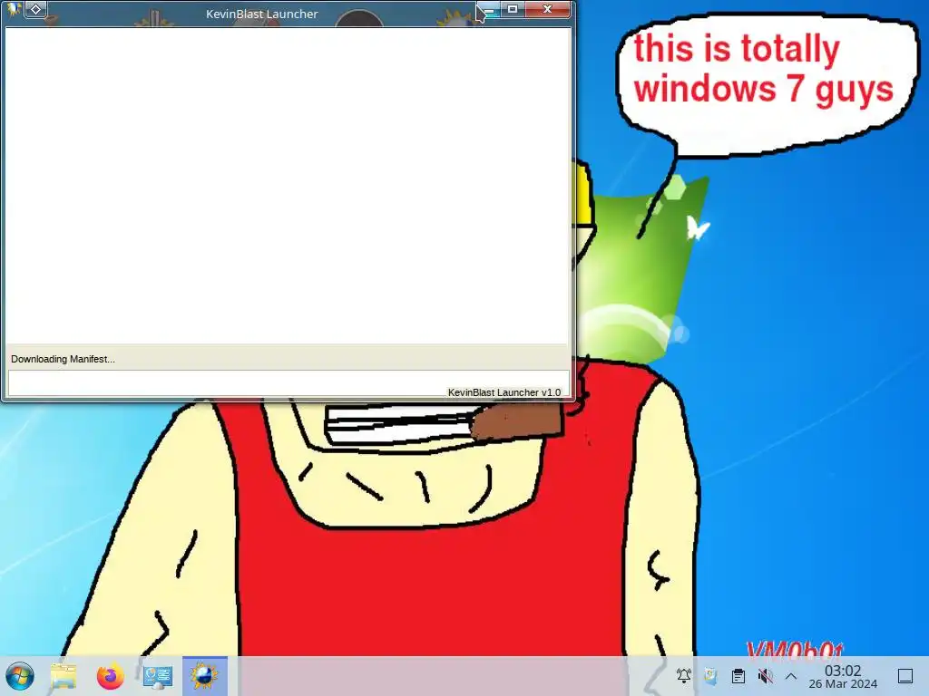The width and height of the screenshot is (929, 696).
Task: Click the KevinBlast Launcher title text
Action: pos(262,14)
